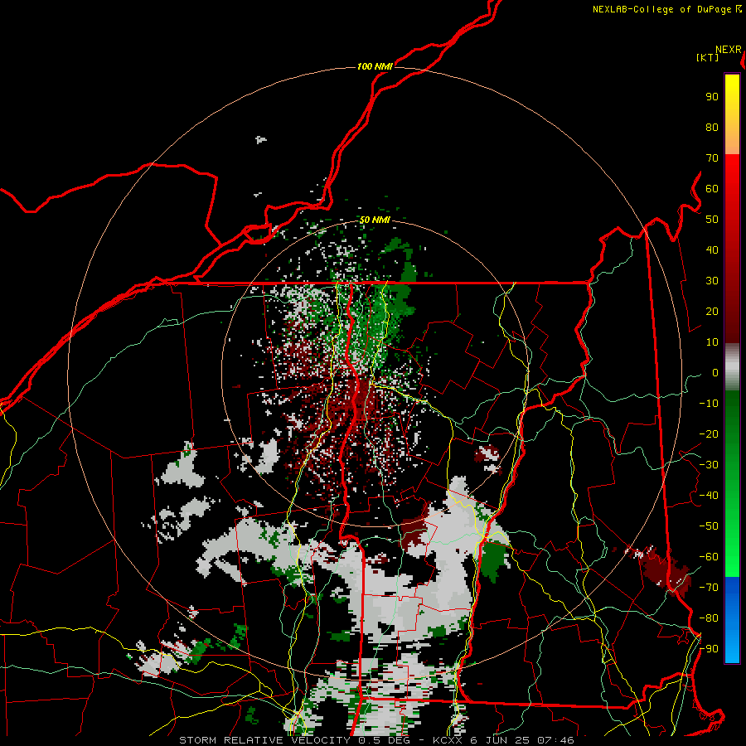Click the -70 value on velocity scale
The image size is (746, 746).
coord(709,588)
